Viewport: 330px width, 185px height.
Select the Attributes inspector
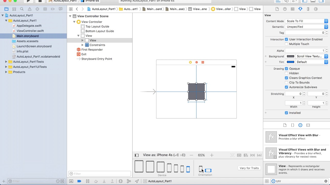point(300,9)
